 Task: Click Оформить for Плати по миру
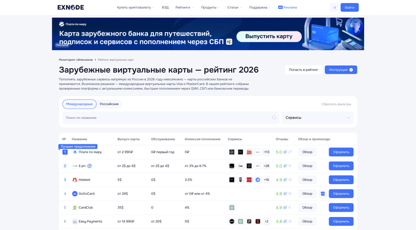point(341,152)
